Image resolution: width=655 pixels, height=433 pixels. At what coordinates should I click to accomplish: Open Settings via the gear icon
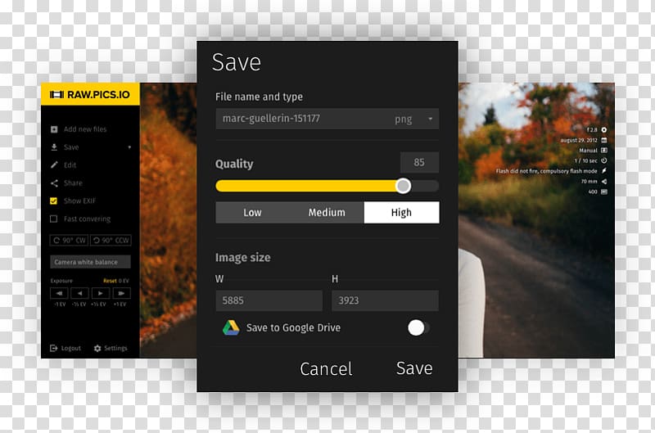point(97,348)
